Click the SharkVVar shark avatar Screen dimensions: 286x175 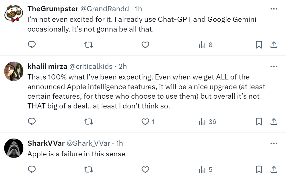(14, 148)
